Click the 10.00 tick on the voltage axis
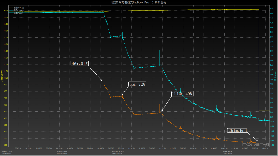This screenshot has height=156, width=278. [x=6, y=78]
